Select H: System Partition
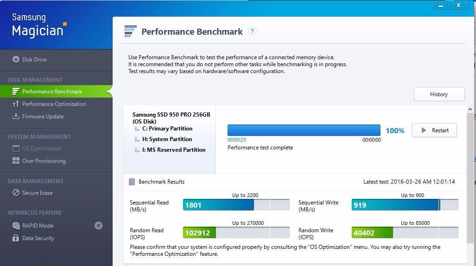Screen dimensions: 476x266 [167, 139]
